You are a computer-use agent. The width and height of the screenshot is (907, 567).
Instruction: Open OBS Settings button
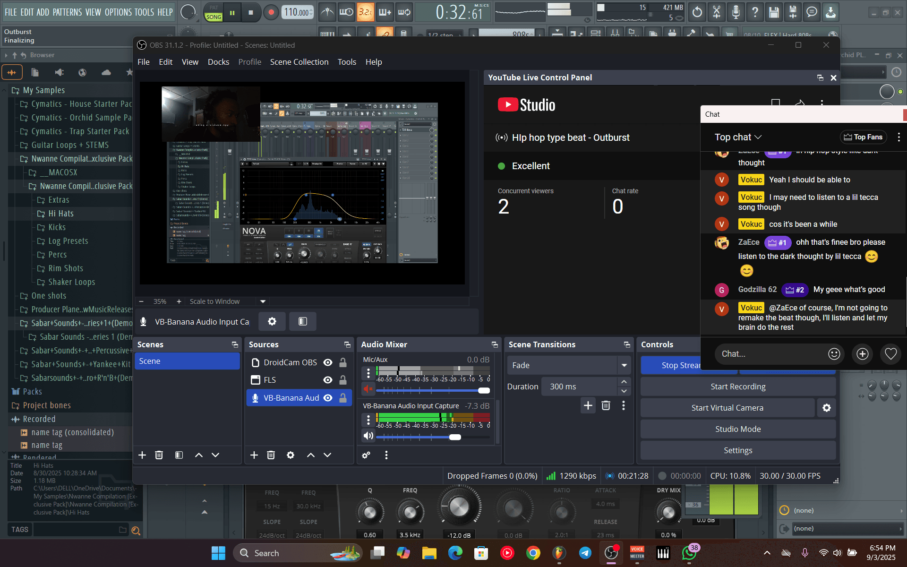738,450
